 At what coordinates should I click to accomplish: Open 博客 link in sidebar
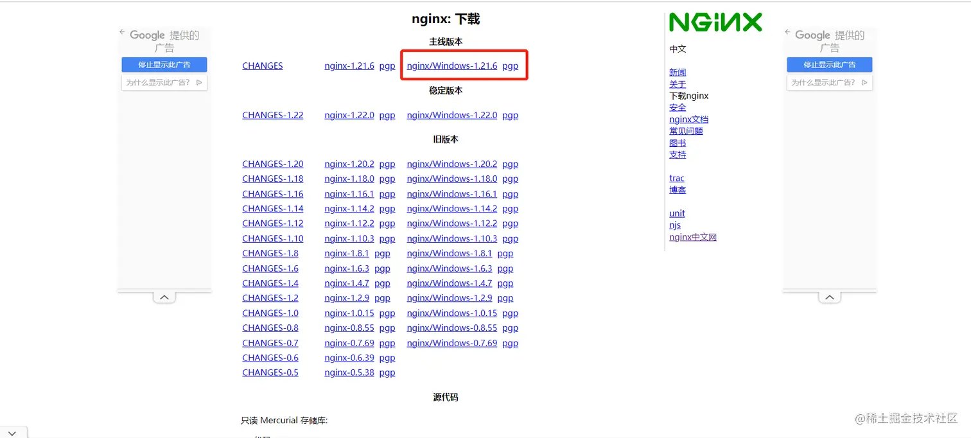click(678, 189)
